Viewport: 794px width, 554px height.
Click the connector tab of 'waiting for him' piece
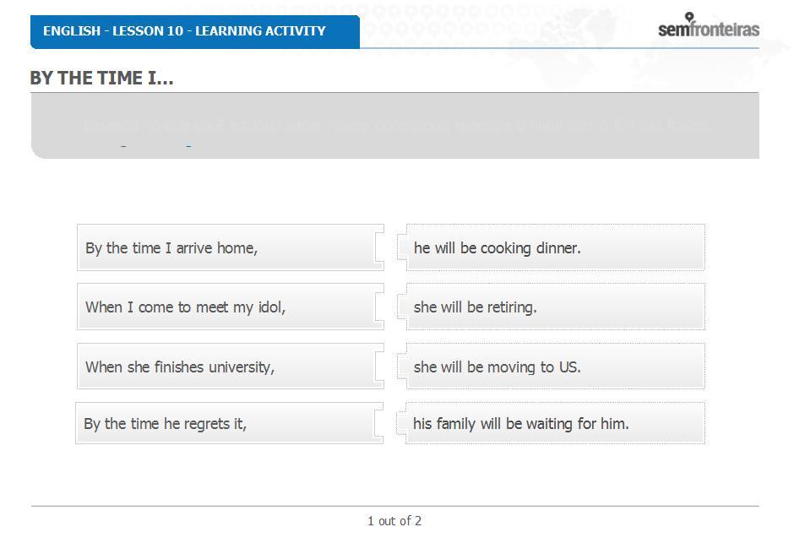pyautogui.click(x=401, y=423)
